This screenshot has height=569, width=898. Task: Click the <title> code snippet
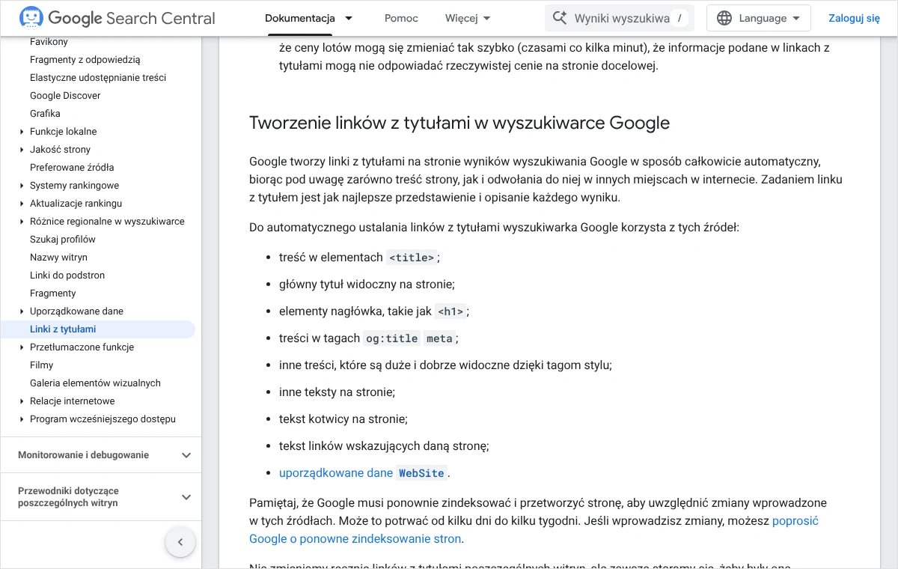tap(412, 258)
